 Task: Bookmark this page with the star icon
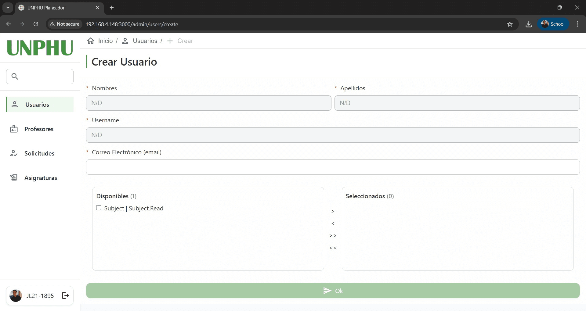pyautogui.click(x=510, y=24)
